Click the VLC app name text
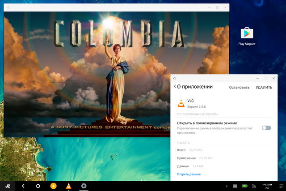The height and width of the screenshot is (191, 286). pyautogui.click(x=190, y=101)
